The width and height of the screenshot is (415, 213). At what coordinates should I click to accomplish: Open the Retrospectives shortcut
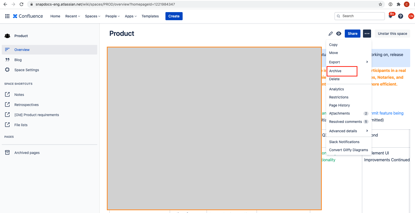tap(50, 105)
